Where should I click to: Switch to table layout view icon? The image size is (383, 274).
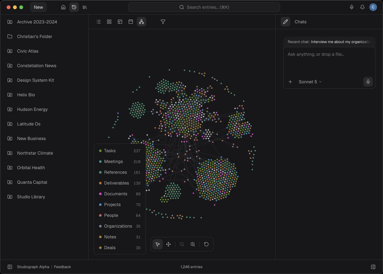(120, 22)
